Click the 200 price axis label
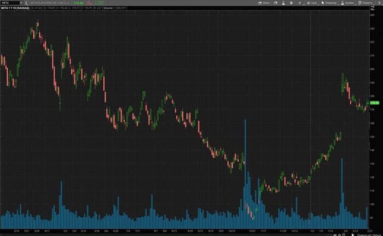The width and height of the screenshot is (383, 236). [373, 69]
